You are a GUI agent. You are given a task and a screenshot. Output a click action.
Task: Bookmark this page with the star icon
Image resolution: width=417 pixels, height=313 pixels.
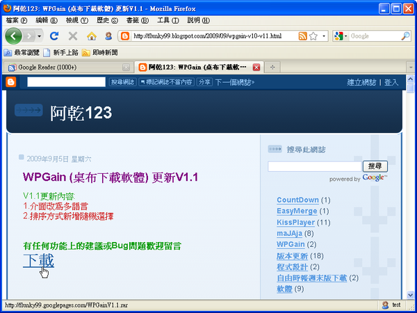click(x=313, y=36)
